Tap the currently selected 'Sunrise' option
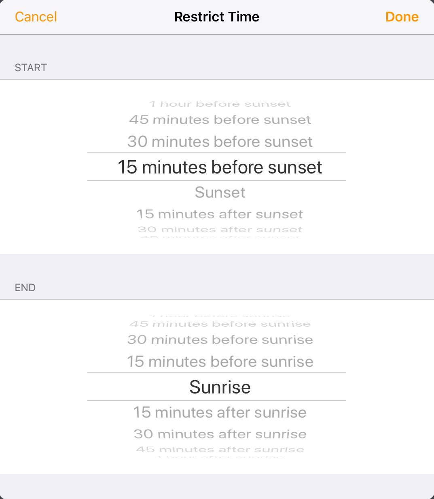Screen dimensions: 434x499 coord(220,387)
